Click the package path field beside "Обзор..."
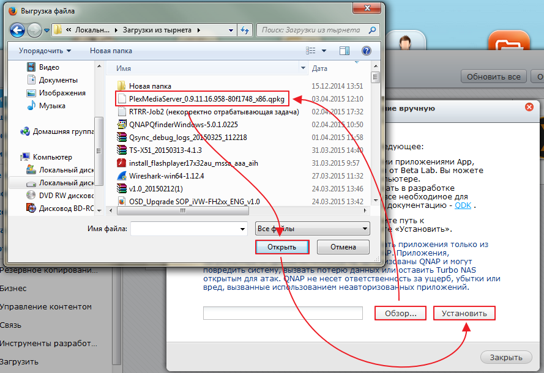Viewport: 544px width, 373px height. coord(283,313)
